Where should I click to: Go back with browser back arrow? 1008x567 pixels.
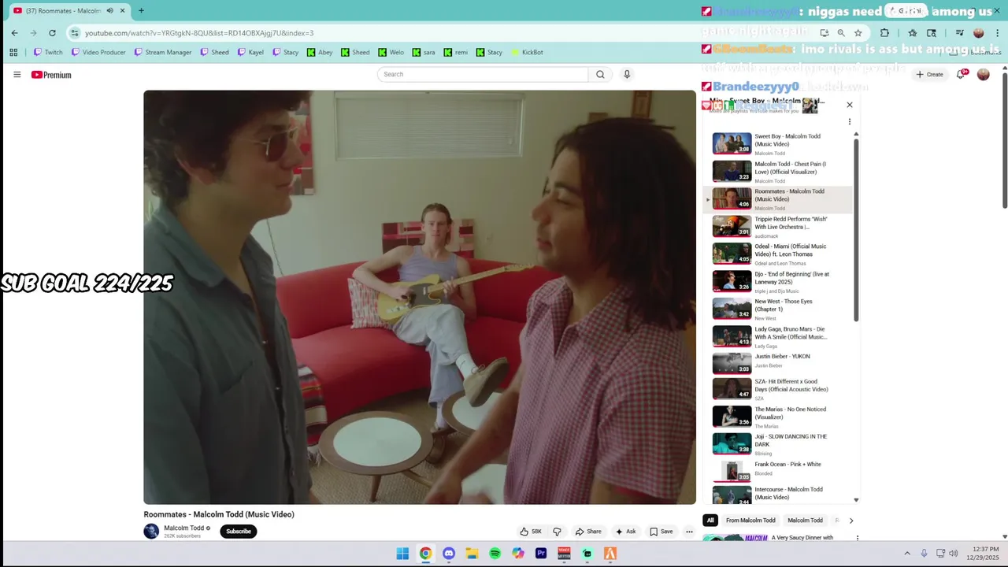click(14, 33)
